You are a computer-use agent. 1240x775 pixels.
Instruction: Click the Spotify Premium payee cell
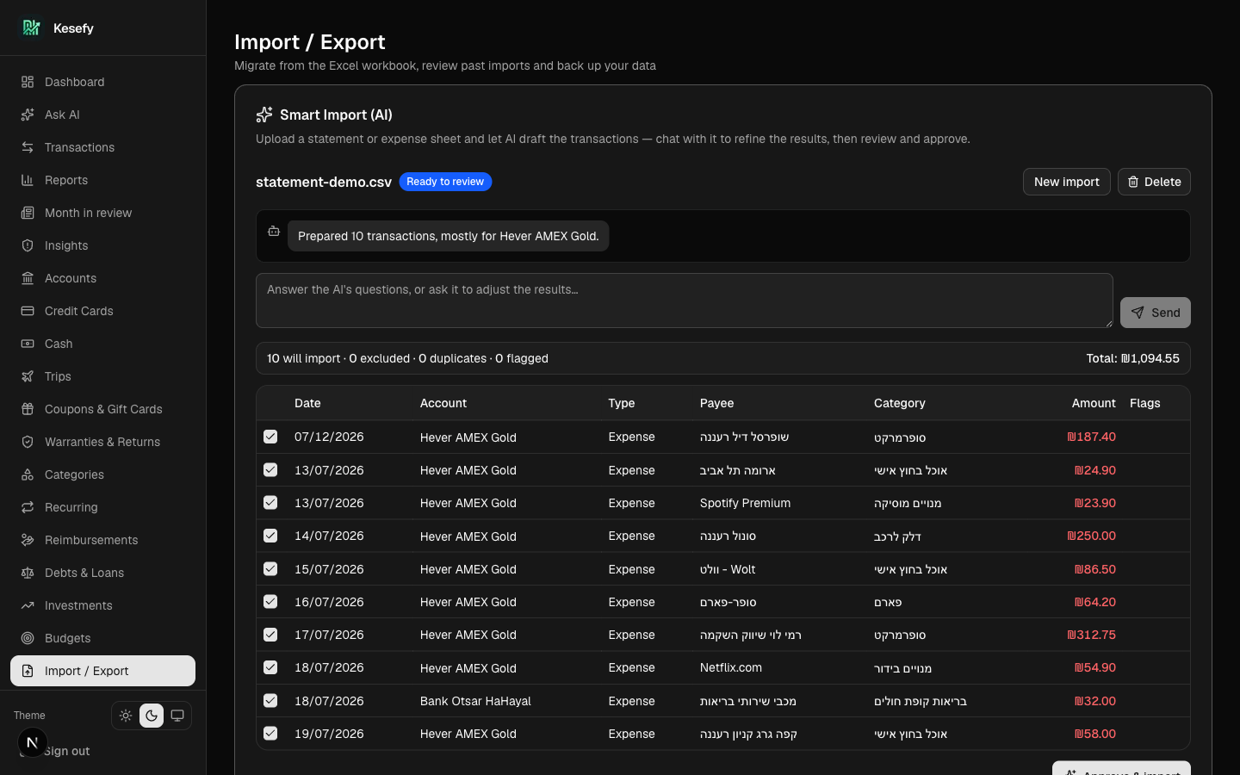(x=745, y=503)
